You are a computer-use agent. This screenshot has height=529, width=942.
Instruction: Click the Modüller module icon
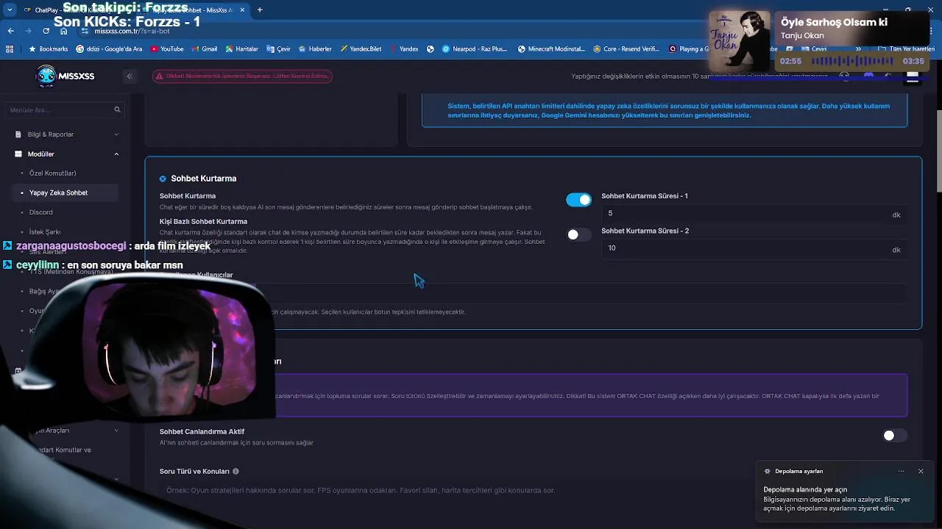18,154
